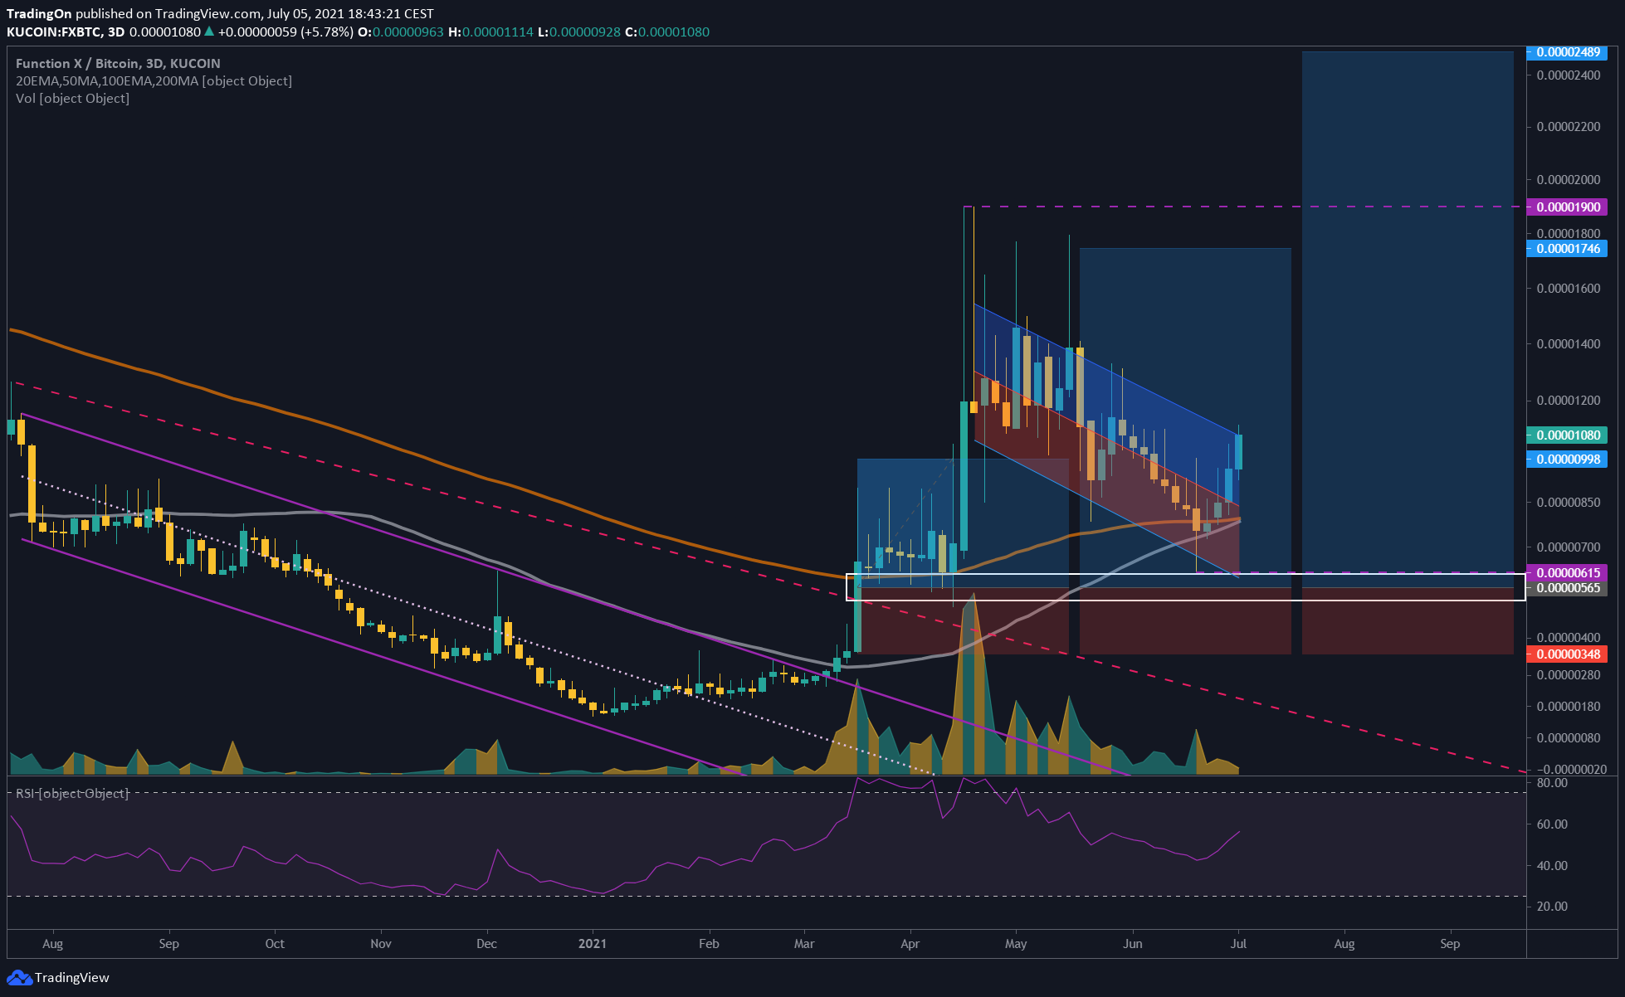Viewport: 1625px width, 997px height.
Task: Select the purple 0.00001900 price label
Action: pos(1567,207)
